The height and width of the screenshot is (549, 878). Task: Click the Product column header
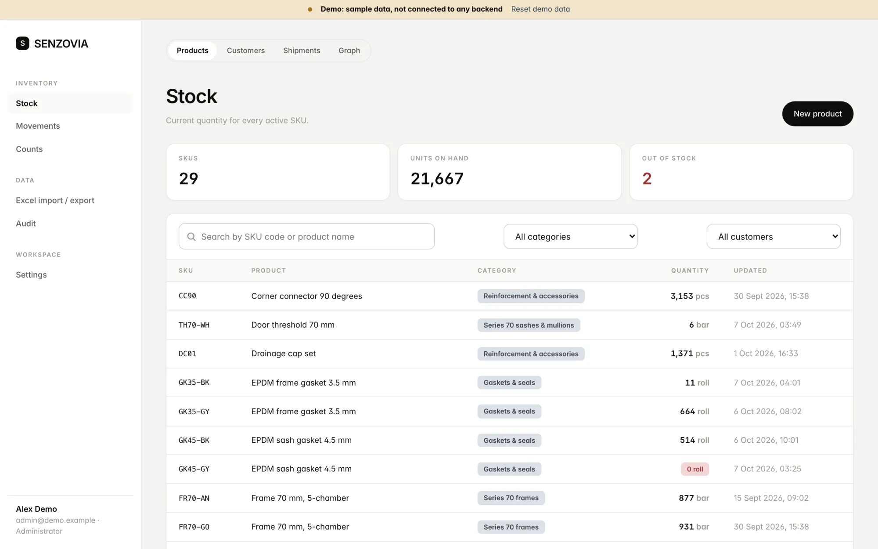[x=269, y=271]
